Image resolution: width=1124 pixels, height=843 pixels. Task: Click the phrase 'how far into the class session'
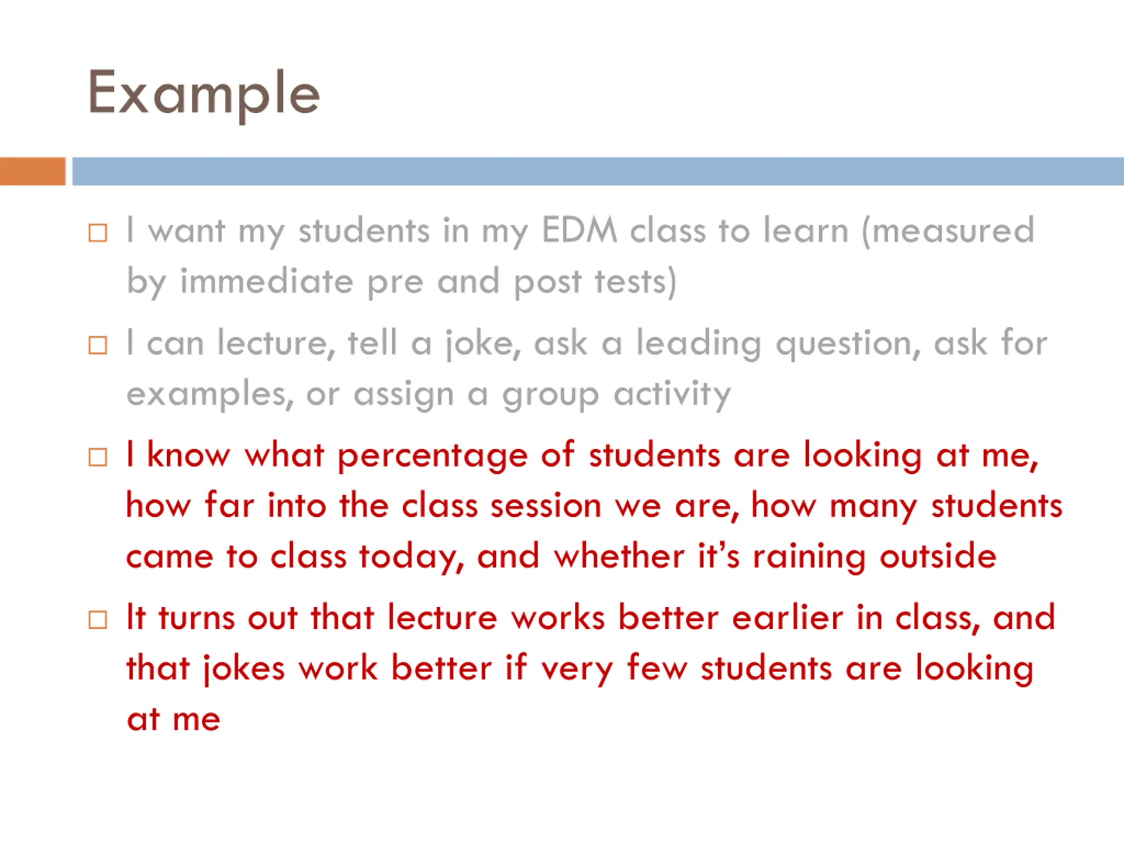coord(364,506)
